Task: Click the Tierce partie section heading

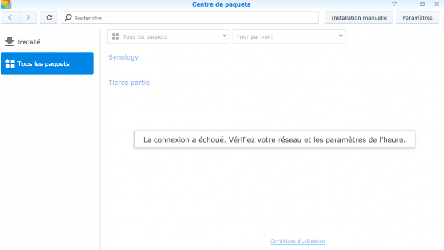Action: pos(129,83)
